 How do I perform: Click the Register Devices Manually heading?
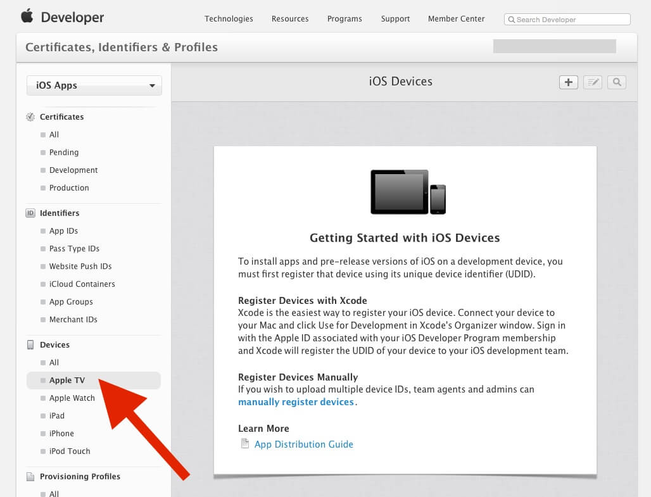[298, 377]
